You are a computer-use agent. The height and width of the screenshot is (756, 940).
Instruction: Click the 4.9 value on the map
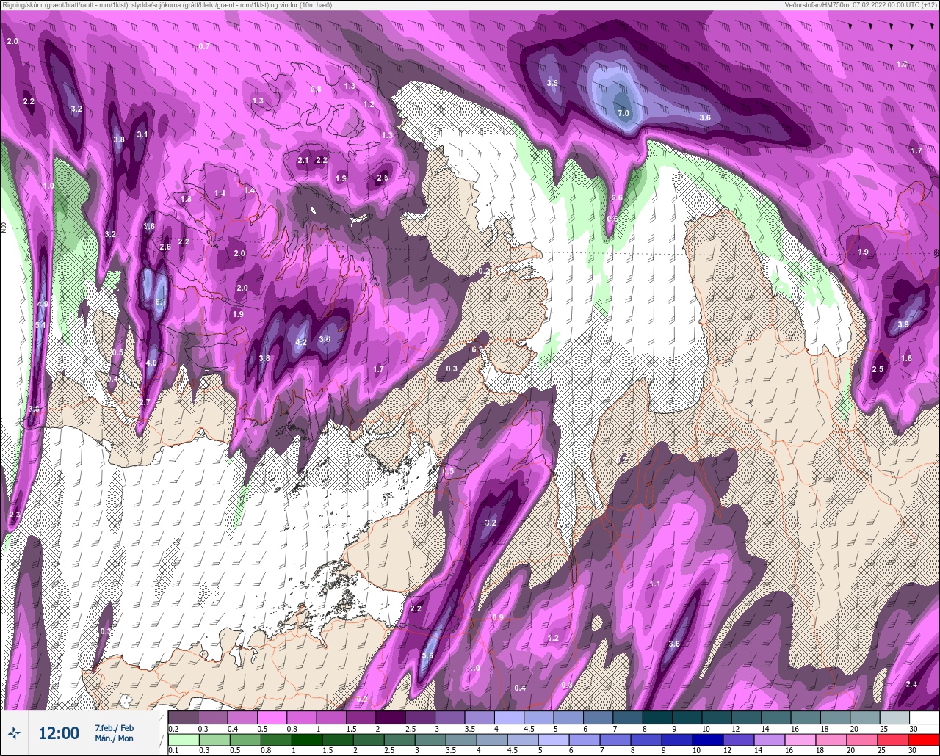coord(42,304)
